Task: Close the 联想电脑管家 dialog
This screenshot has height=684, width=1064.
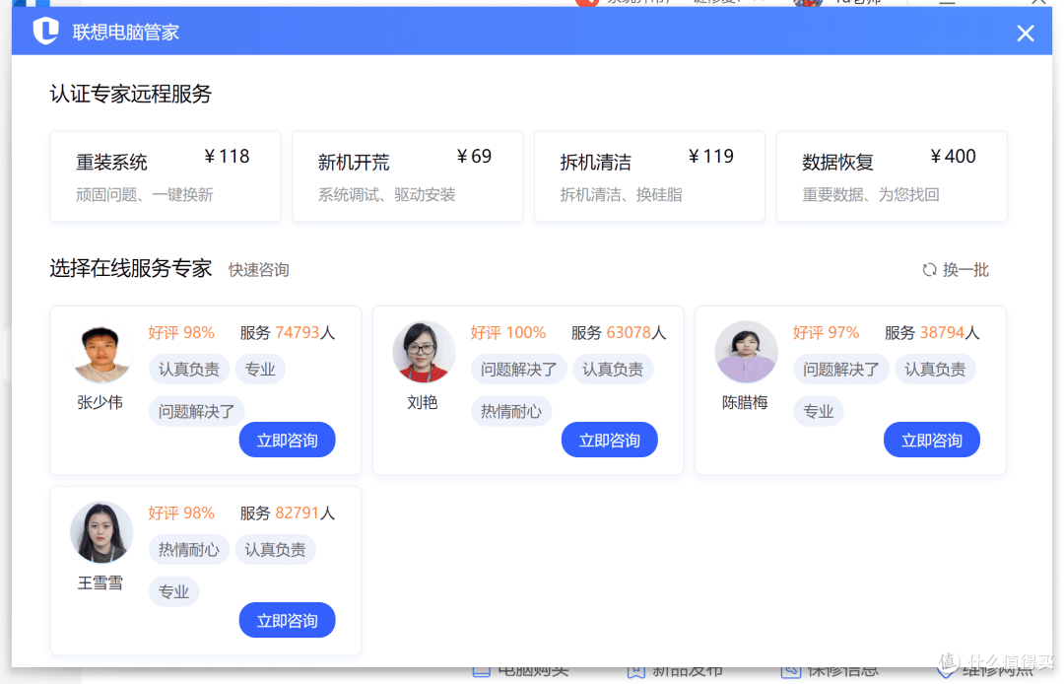Action: [x=1025, y=34]
